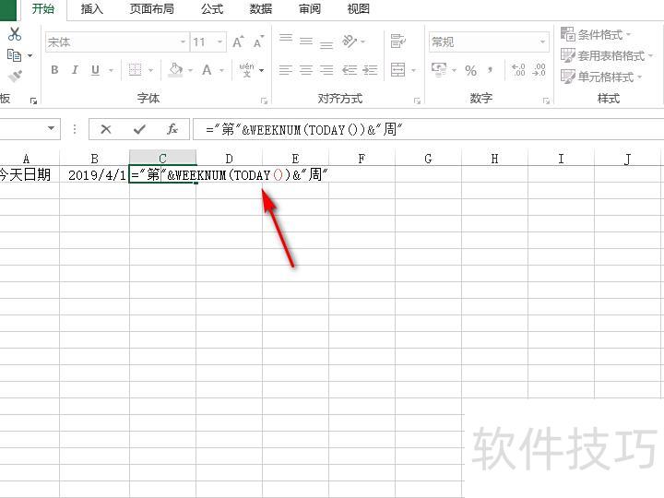The image size is (664, 498).
Task: Open 条件格式 conditional formatting
Action: [x=596, y=34]
